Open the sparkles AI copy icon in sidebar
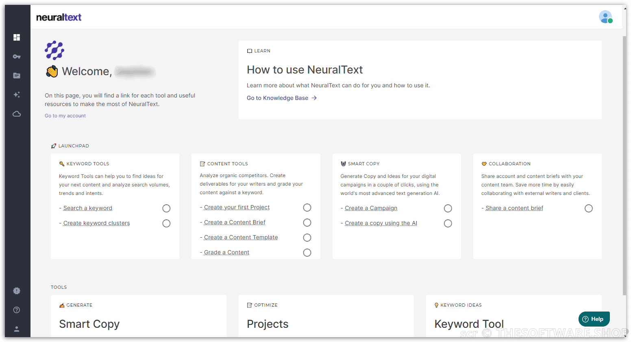This screenshot has height=342, width=631. pos(17,95)
